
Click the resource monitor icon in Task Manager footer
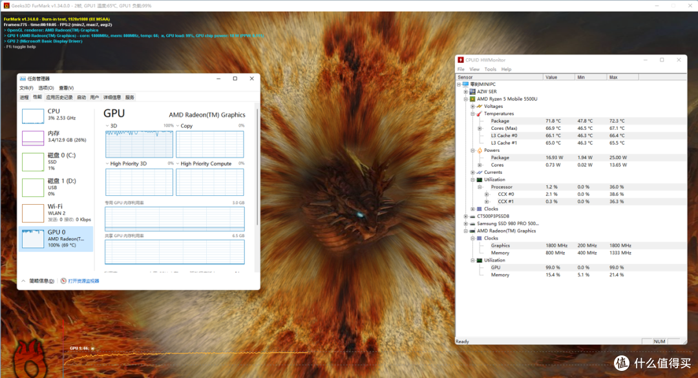(63, 281)
